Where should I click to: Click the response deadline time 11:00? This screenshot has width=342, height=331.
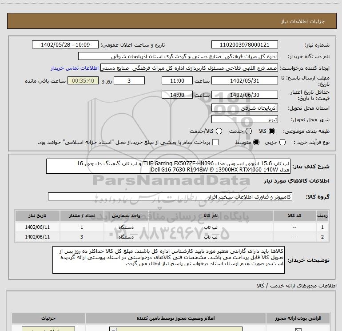pyautogui.click(x=177, y=81)
